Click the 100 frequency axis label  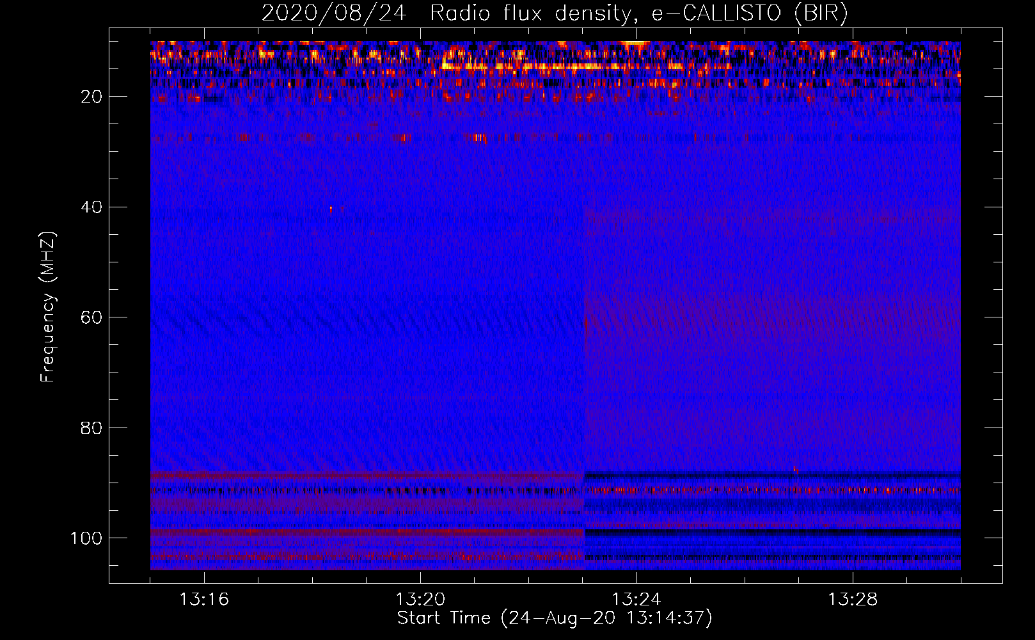coord(86,538)
